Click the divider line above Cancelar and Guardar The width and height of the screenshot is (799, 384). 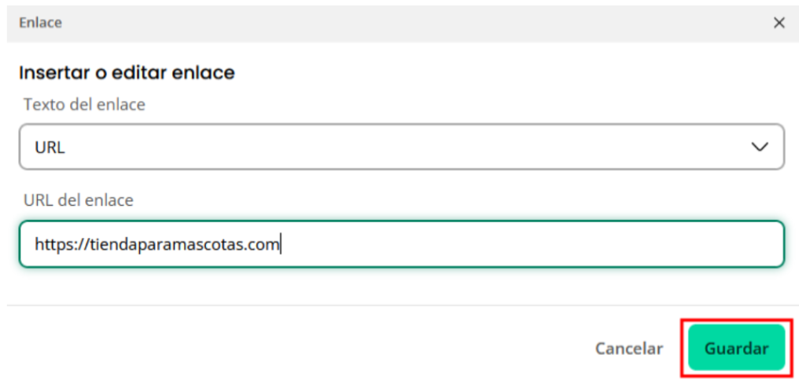(x=400, y=305)
